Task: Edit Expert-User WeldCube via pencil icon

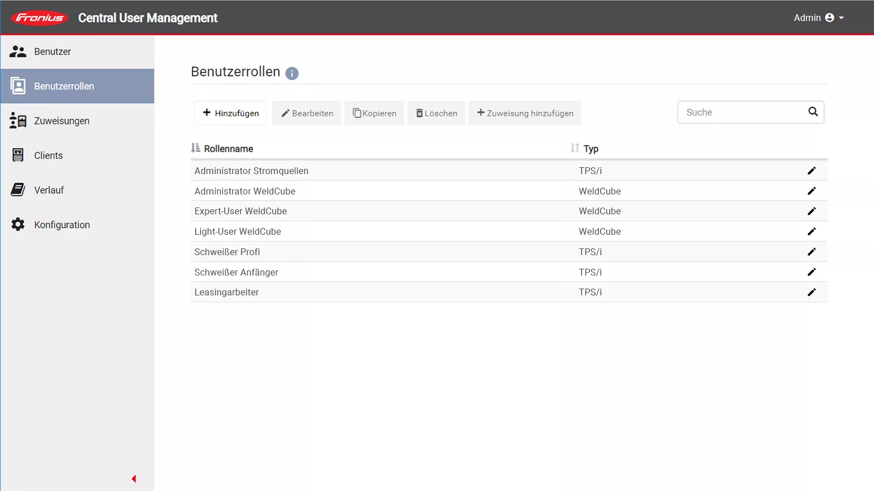Action: pyautogui.click(x=812, y=211)
